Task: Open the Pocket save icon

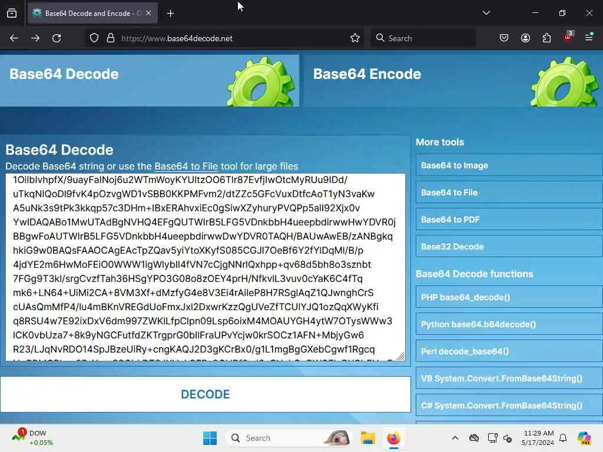Action: pyautogui.click(x=504, y=38)
